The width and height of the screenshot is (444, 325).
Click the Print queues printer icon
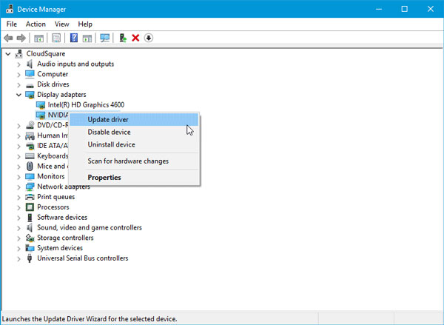(30, 197)
